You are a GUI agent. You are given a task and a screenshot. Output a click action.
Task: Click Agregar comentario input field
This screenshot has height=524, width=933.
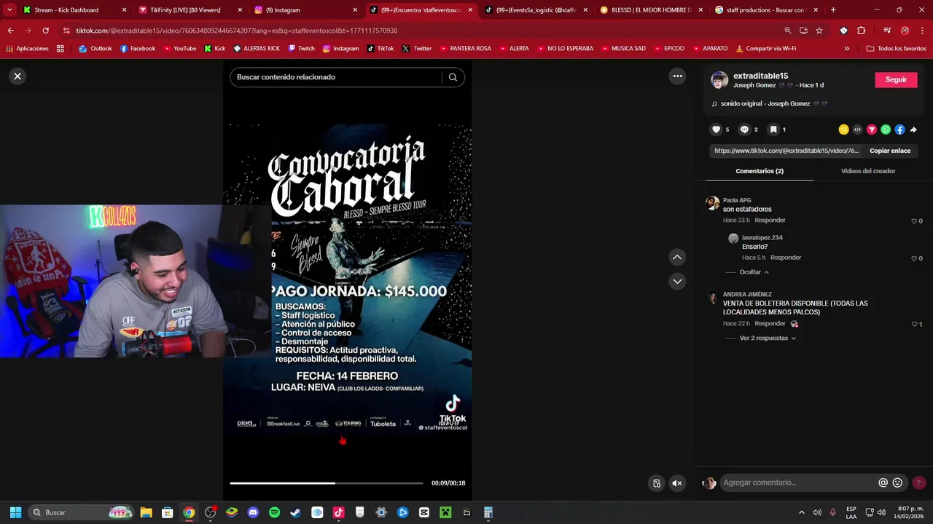tap(798, 483)
